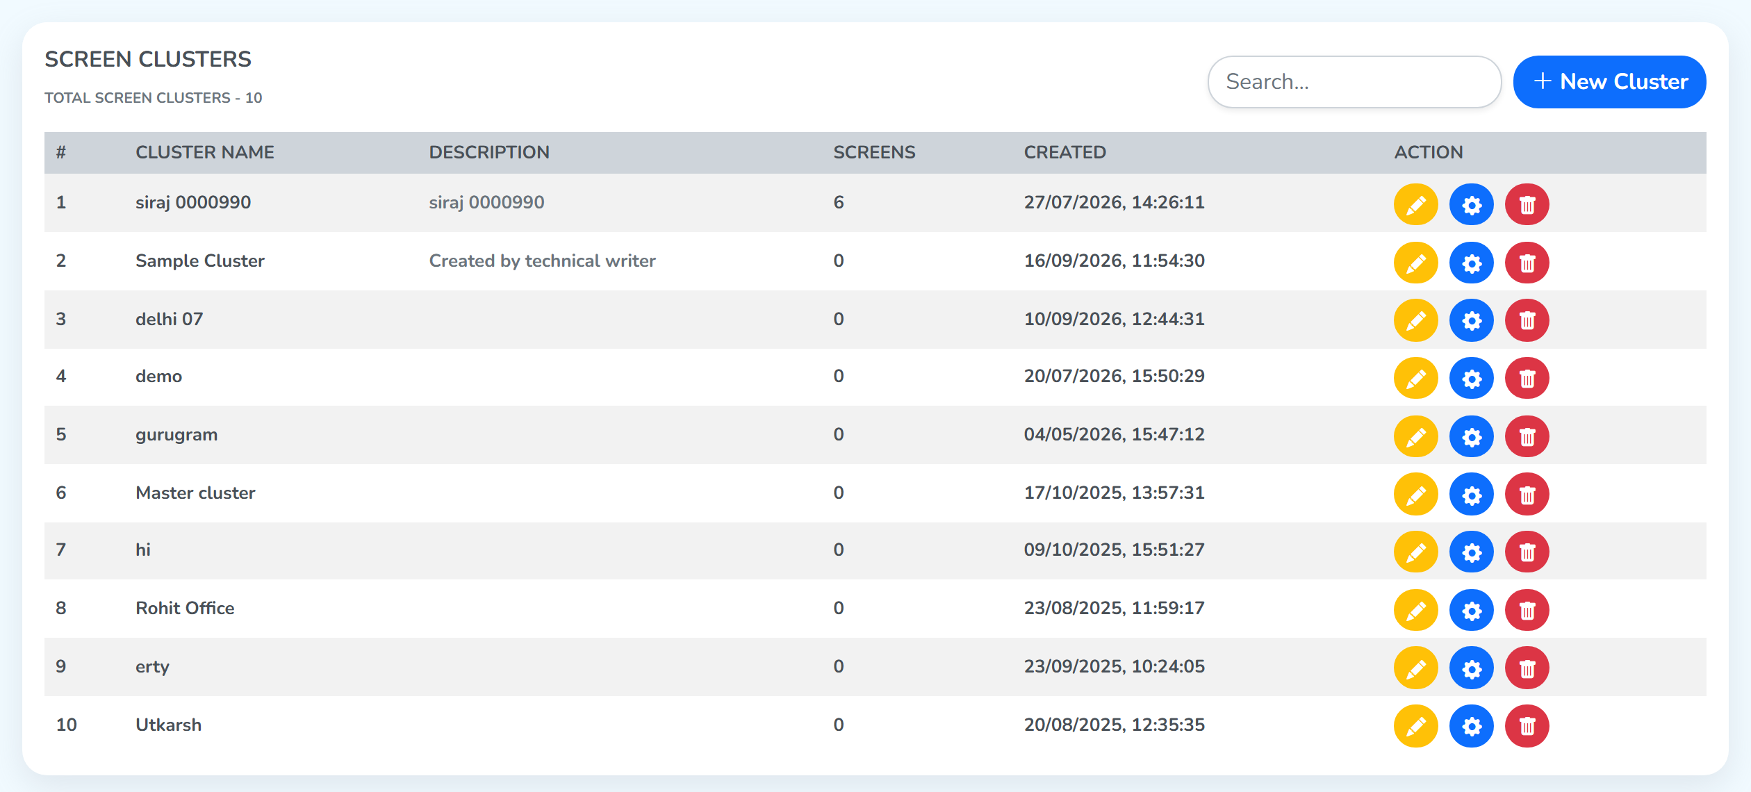Delete the erty cluster
The image size is (1751, 792).
click(x=1527, y=668)
